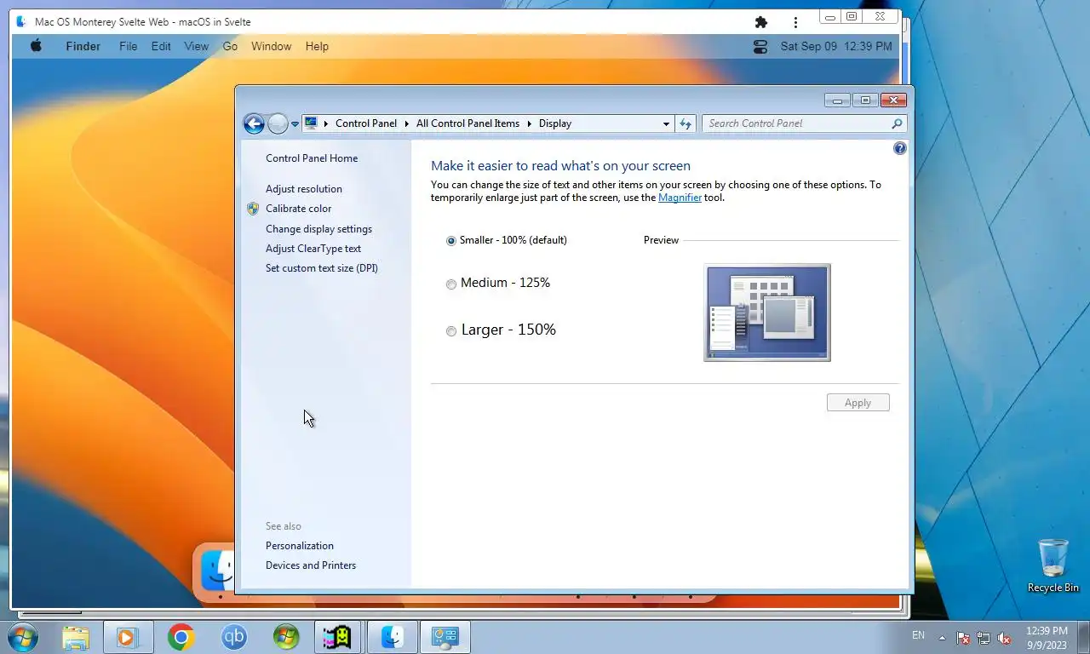Click the computer icon in address bar
The height and width of the screenshot is (654, 1090).
(x=311, y=123)
